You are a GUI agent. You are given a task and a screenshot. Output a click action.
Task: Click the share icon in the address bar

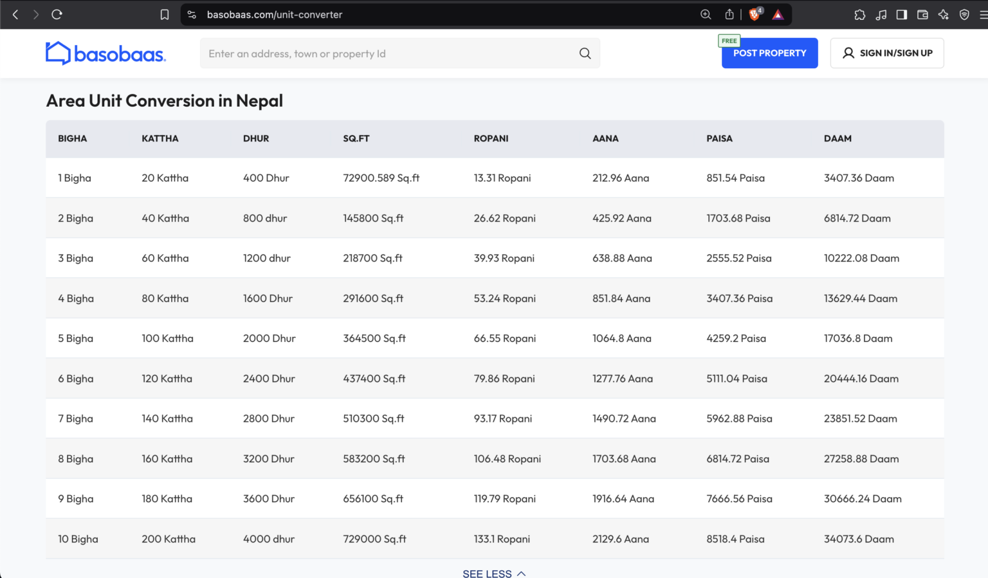coord(729,14)
